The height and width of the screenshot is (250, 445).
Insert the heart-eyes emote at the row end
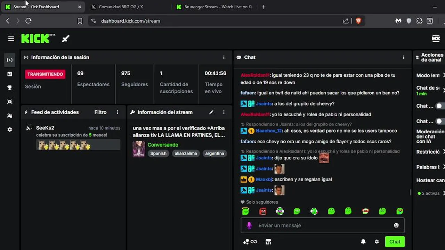tap(400, 211)
